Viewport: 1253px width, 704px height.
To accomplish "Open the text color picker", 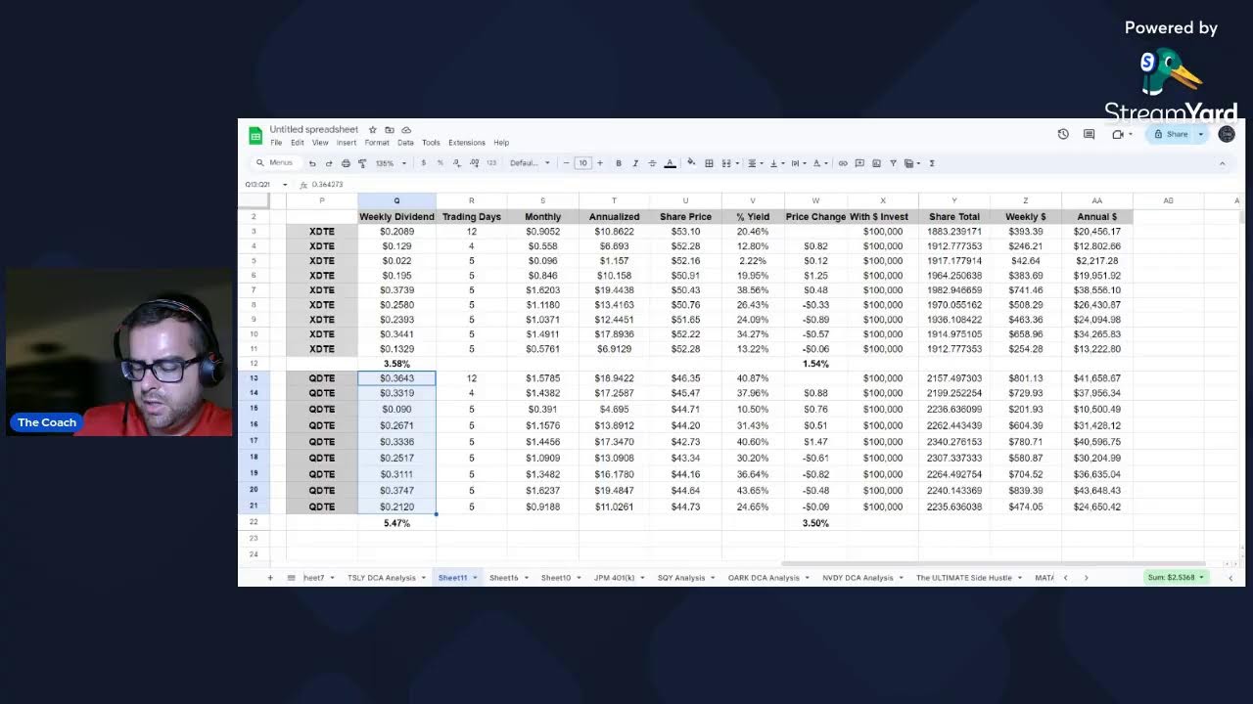I will point(670,163).
